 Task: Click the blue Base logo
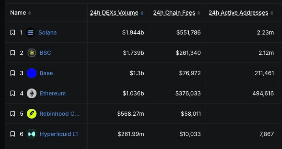click(32, 73)
